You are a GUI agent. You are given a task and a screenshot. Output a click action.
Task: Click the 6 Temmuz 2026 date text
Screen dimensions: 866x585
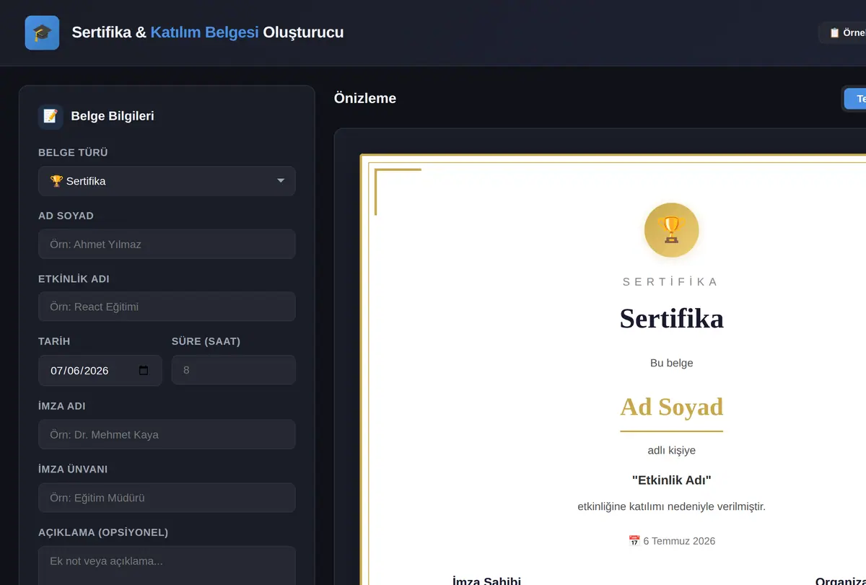679,541
